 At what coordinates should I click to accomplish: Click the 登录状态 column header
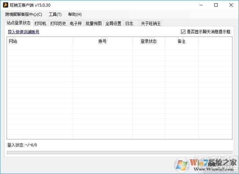click(148, 41)
